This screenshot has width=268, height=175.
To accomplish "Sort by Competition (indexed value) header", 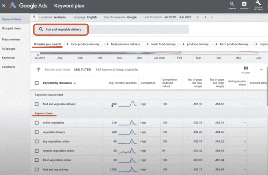I will point(170,83).
